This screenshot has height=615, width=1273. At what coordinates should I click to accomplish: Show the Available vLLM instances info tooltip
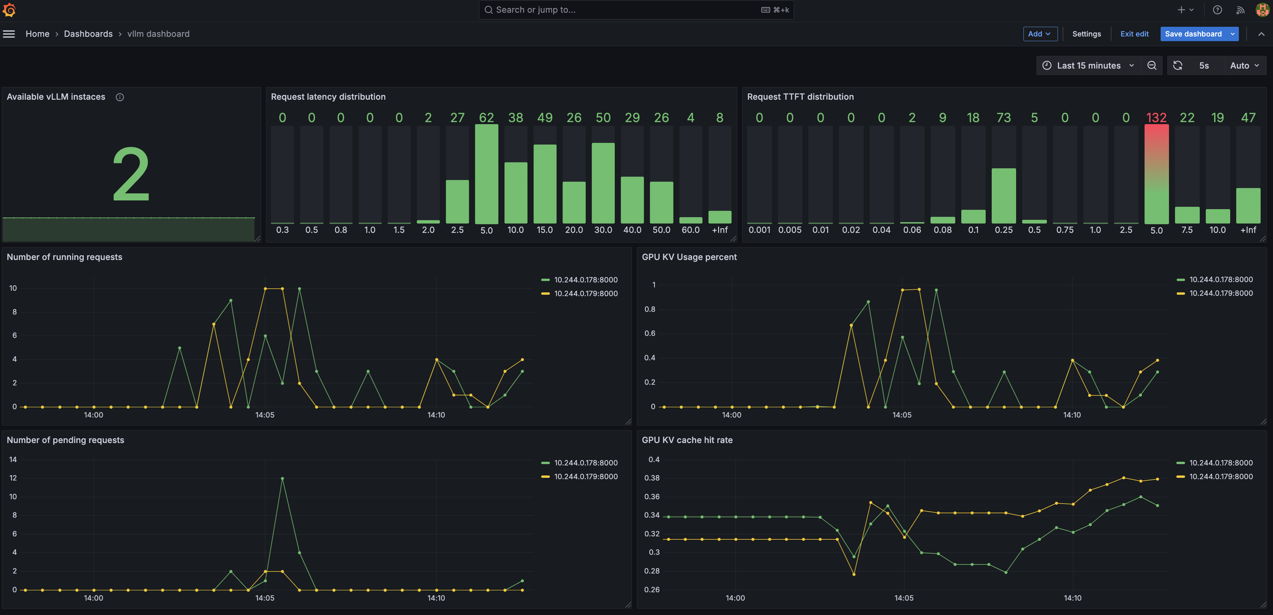[x=120, y=97]
